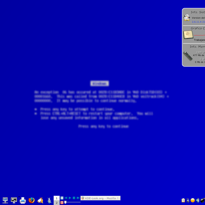This screenshot has height=205, width=205.
Task: Click the red power icon below player
Action: [x=62, y=202]
